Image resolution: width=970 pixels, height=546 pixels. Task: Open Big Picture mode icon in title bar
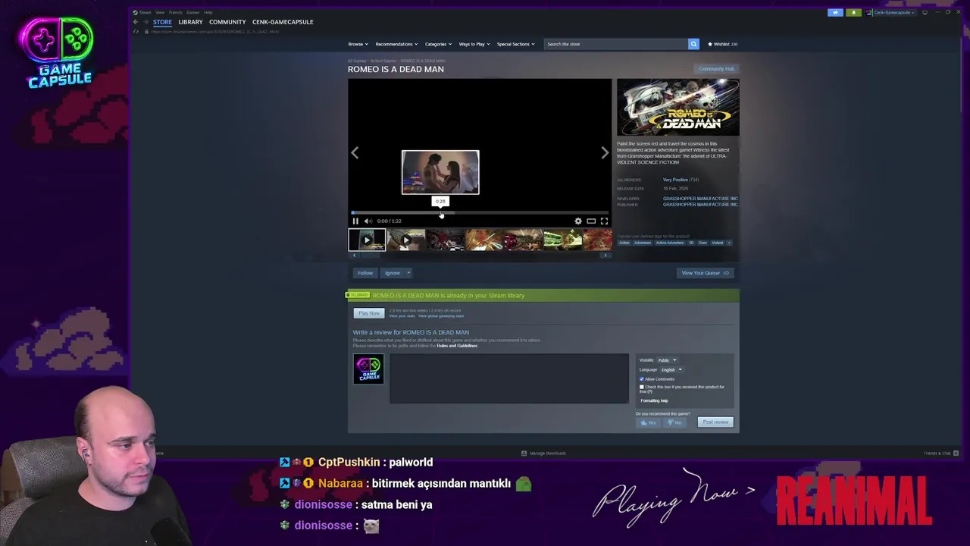tap(925, 12)
